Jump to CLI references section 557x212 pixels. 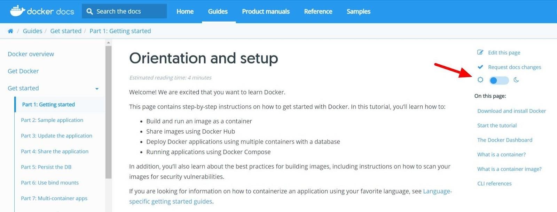tap(494, 184)
